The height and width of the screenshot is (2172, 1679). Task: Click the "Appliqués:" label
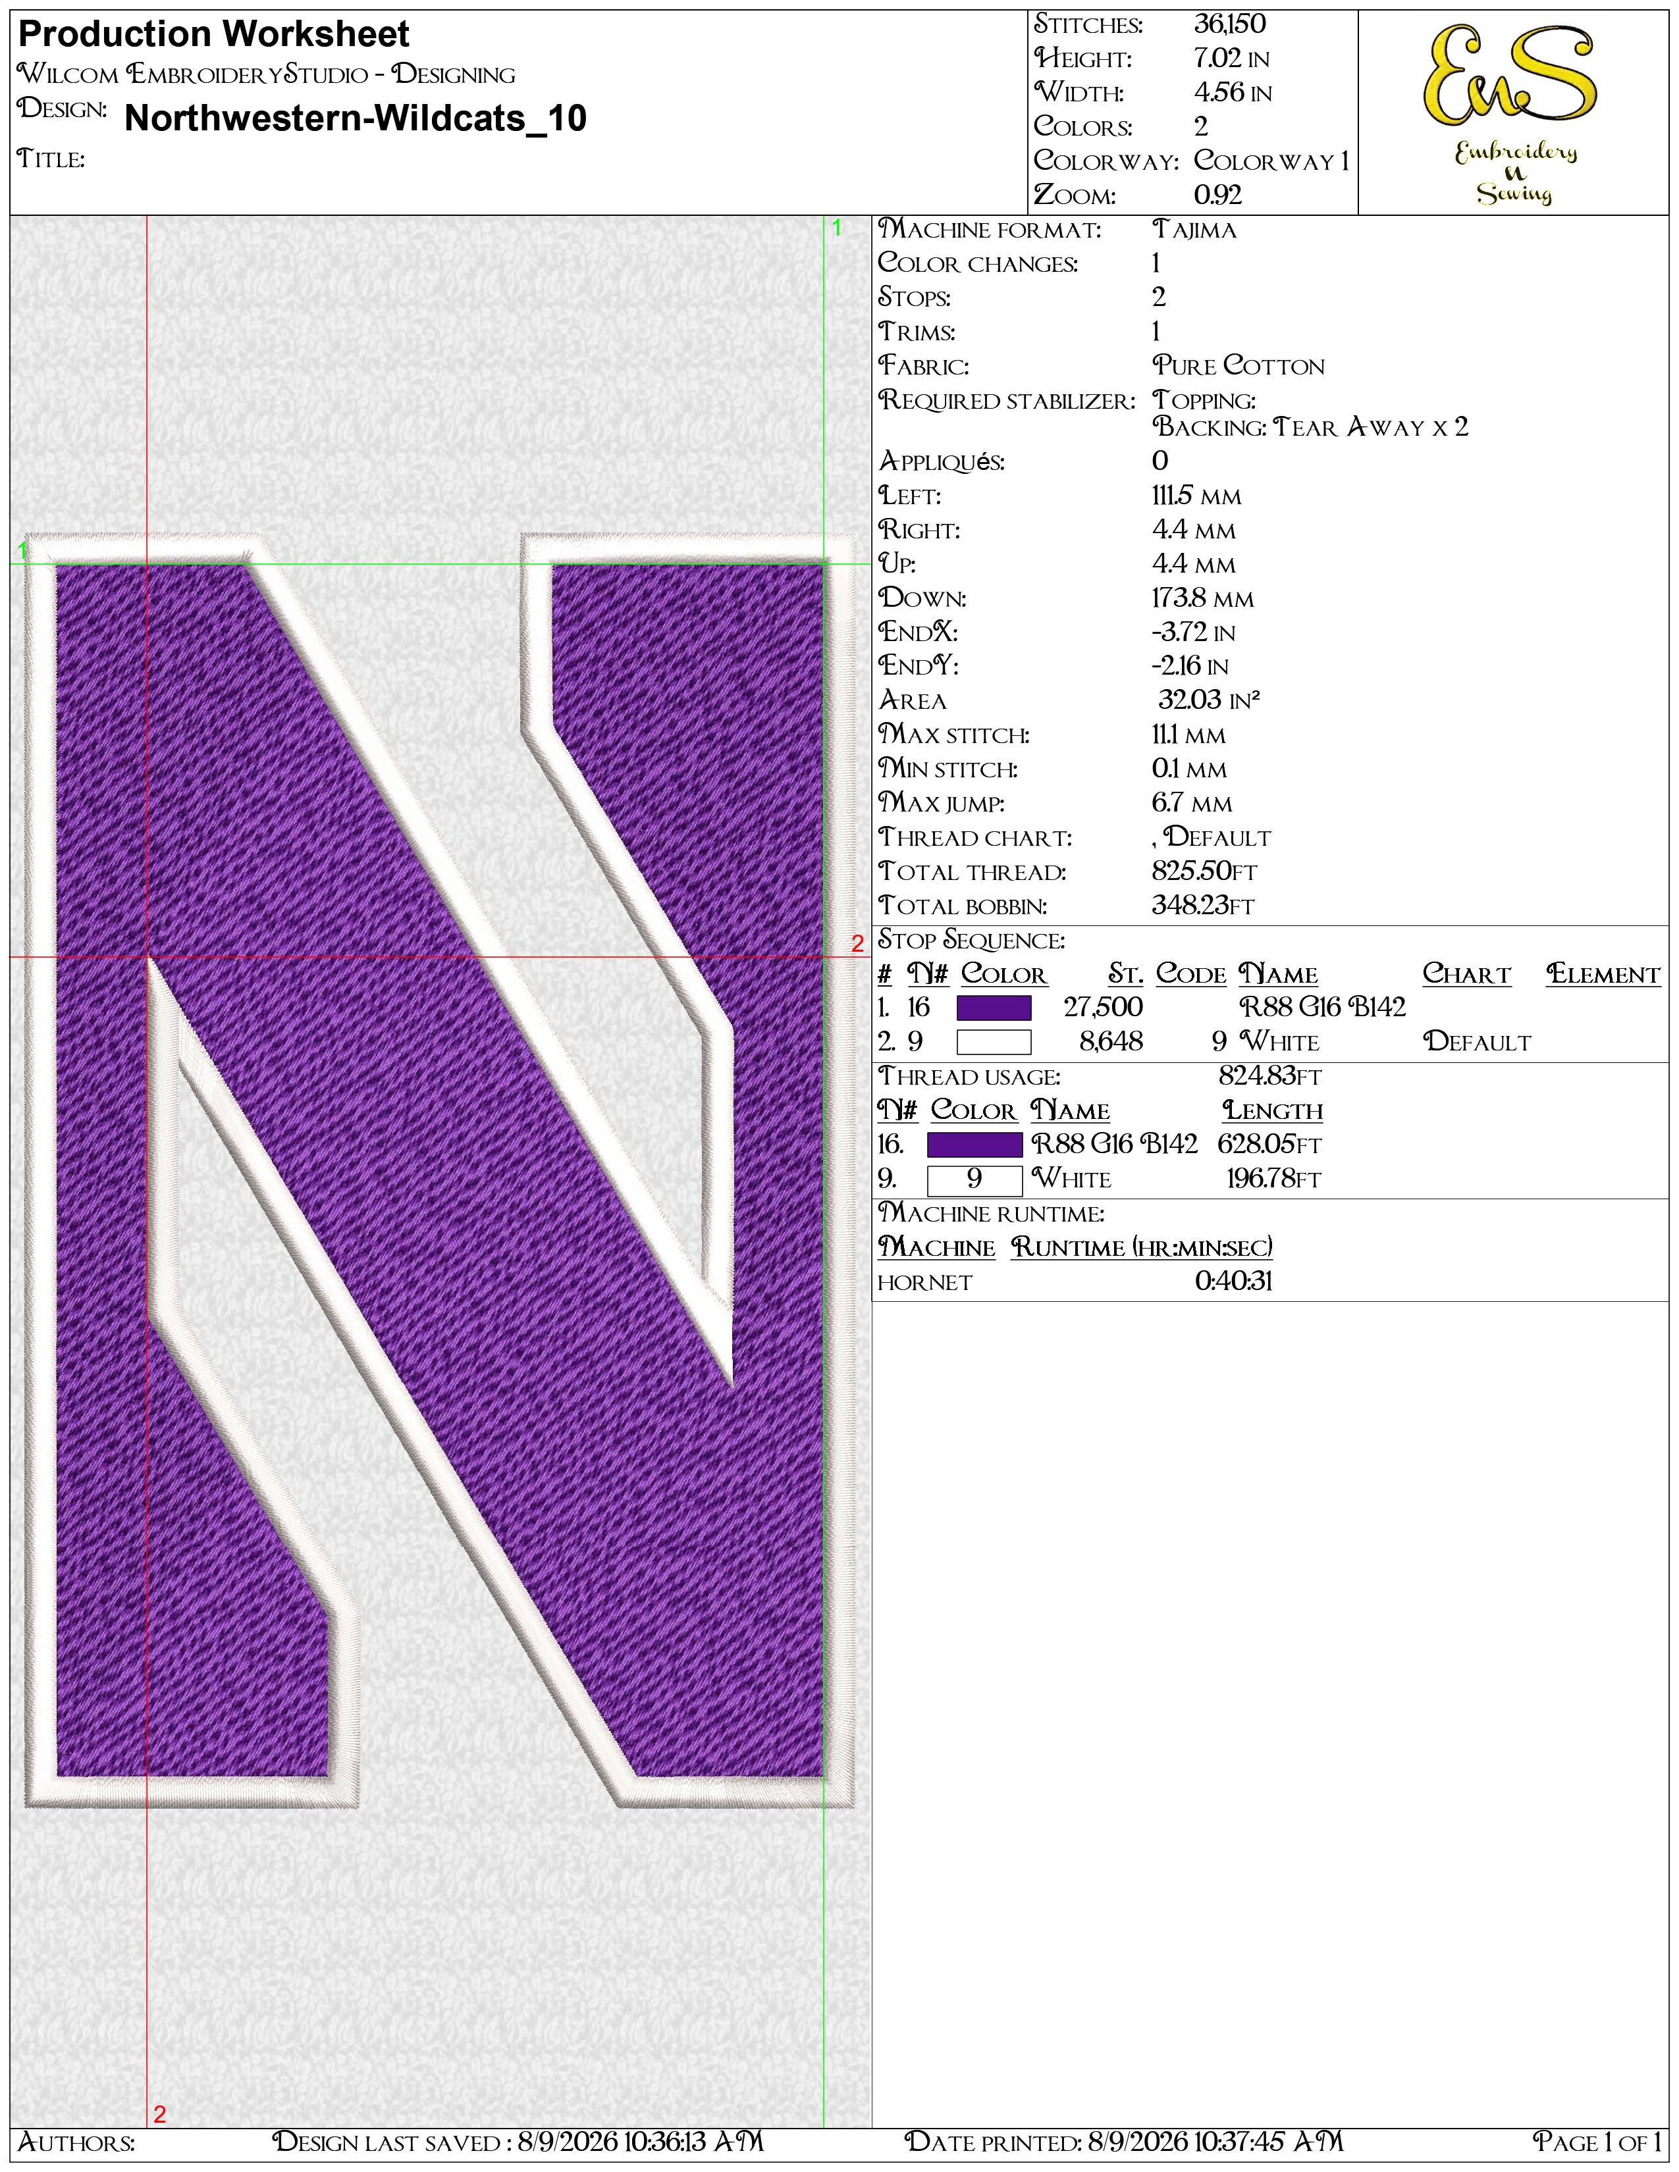(x=941, y=461)
